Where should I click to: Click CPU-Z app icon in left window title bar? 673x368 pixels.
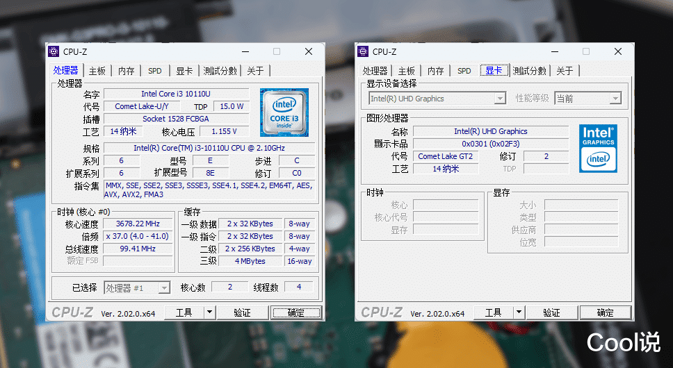tap(54, 51)
